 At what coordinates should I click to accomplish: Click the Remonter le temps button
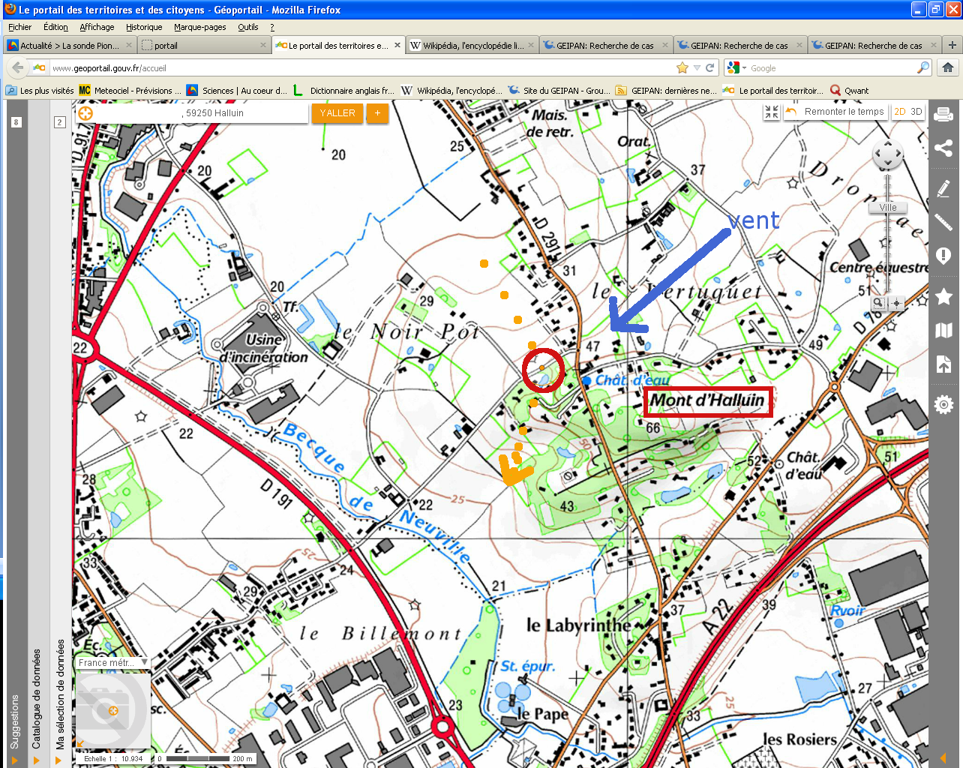835,112
